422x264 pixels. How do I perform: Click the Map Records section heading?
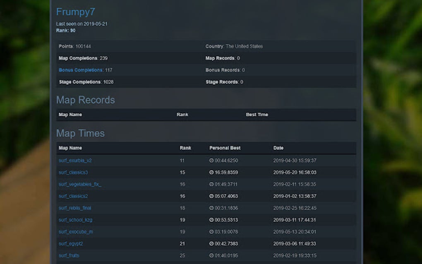(86, 100)
